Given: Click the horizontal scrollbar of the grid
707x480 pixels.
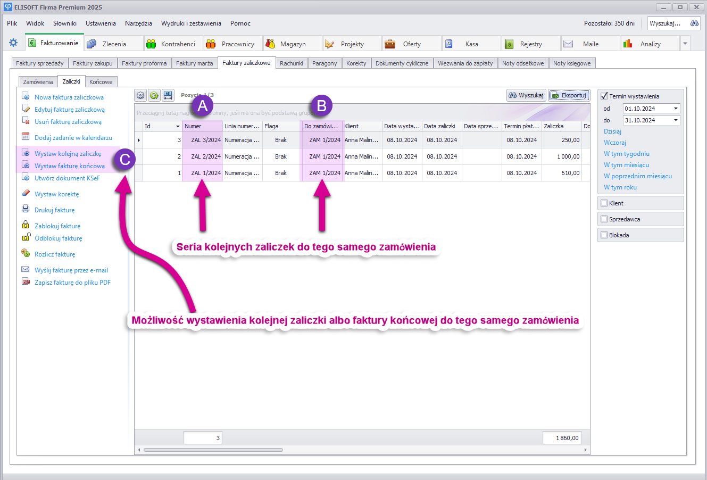Looking at the screenshot, I should [x=213, y=450].
